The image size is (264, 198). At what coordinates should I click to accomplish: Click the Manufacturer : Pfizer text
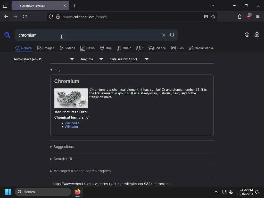71,112
